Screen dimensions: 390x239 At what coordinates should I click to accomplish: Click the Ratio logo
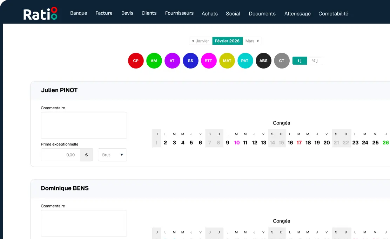click(x=40, y=13)
